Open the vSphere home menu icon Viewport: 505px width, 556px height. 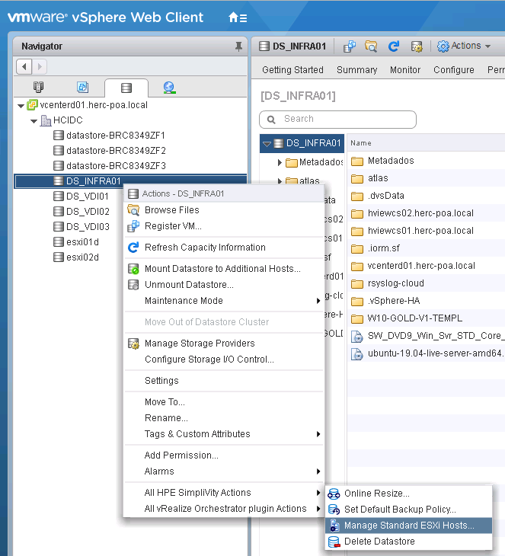tap(238, 18)
